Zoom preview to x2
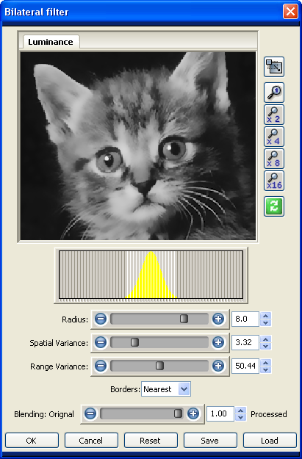302x459 pixels. point(274,115)
